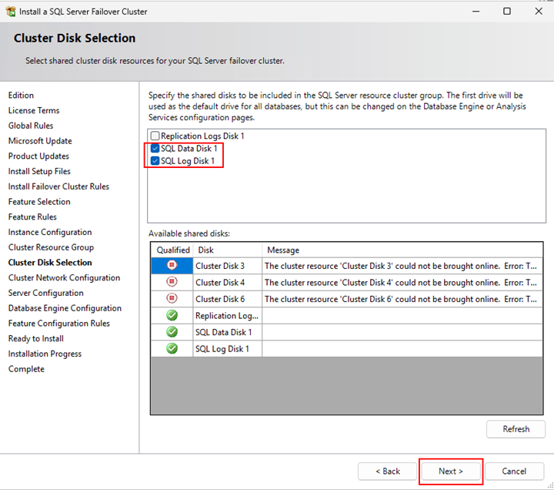554x490 pixels.
Task: Maximize the setup window
Action: pyautogui.click(x=507, y=12)
